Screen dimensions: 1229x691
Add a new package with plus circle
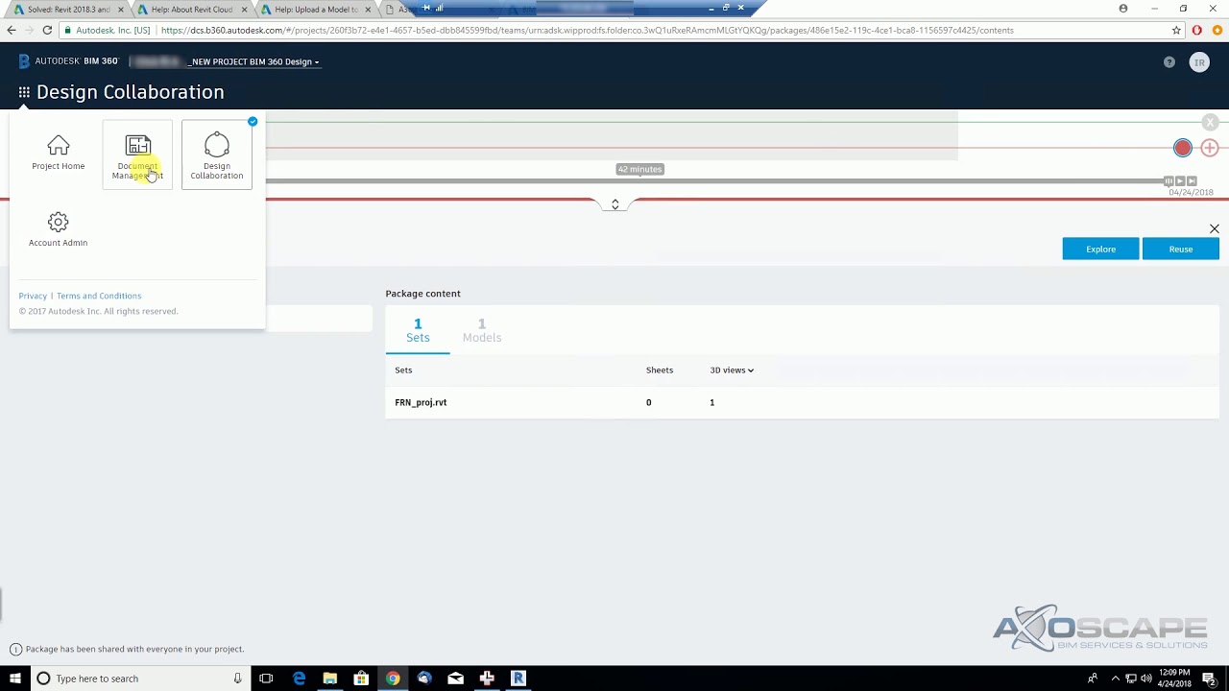pyautogui.click(x=1210, y=148)
